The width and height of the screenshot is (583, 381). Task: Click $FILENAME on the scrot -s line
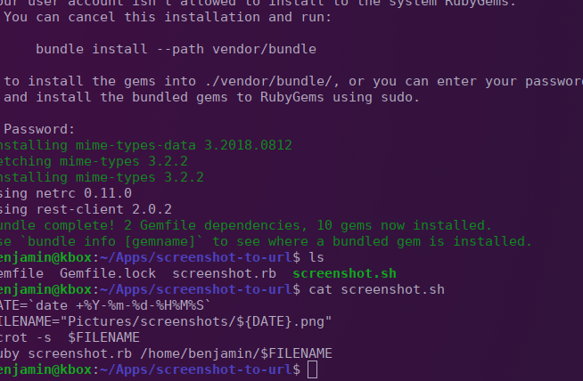click(103, 337)
